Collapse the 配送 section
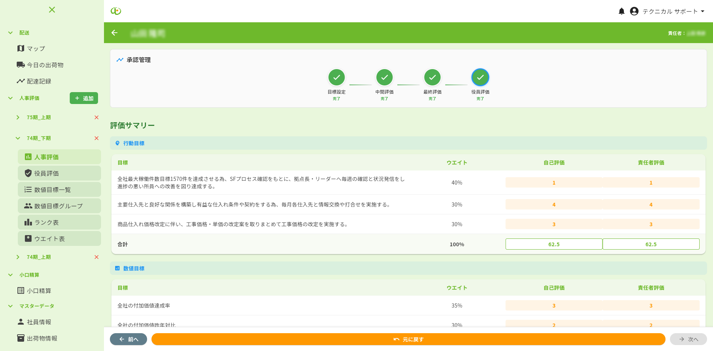Image resolution: width=713 pixels, height=351 pixels. click(10, 33)
